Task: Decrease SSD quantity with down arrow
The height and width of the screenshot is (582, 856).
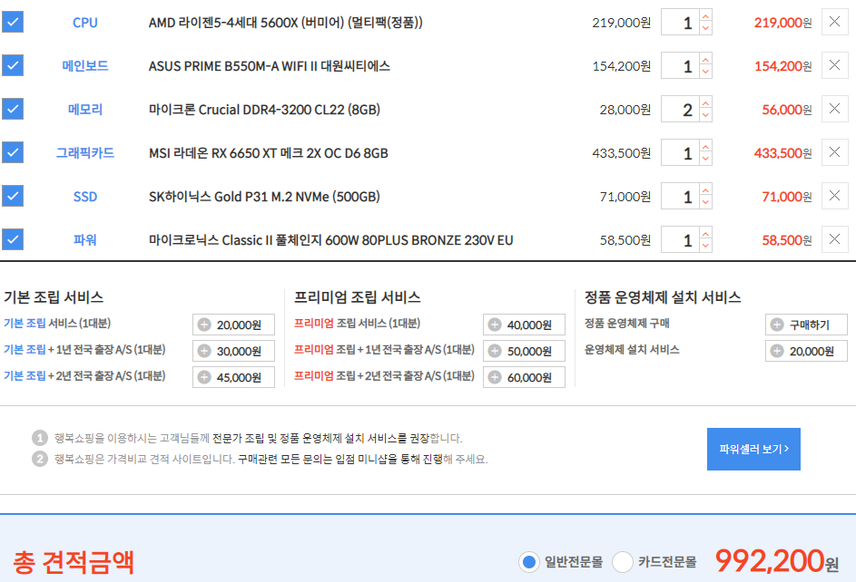Action: [x=706, y=202]
